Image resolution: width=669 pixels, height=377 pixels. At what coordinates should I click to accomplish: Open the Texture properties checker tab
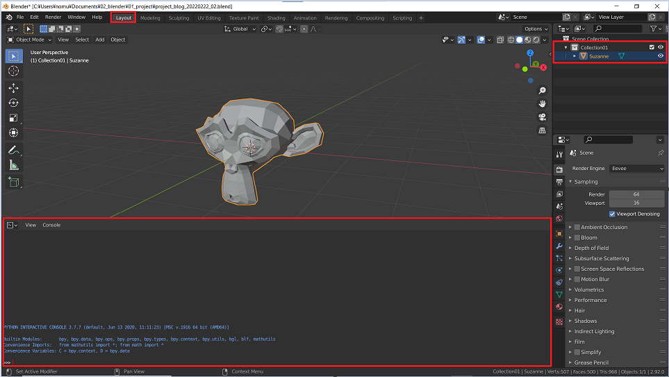pyautogui.click(x=559, y=322)
